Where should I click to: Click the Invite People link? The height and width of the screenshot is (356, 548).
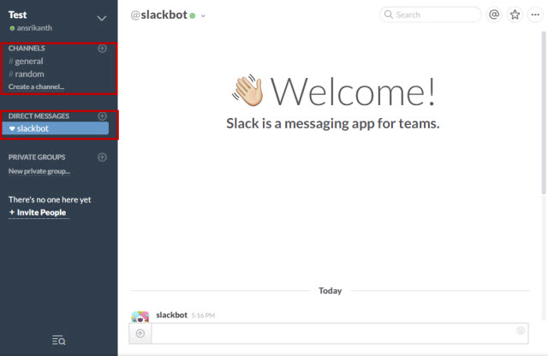click(x=38, y=212)
